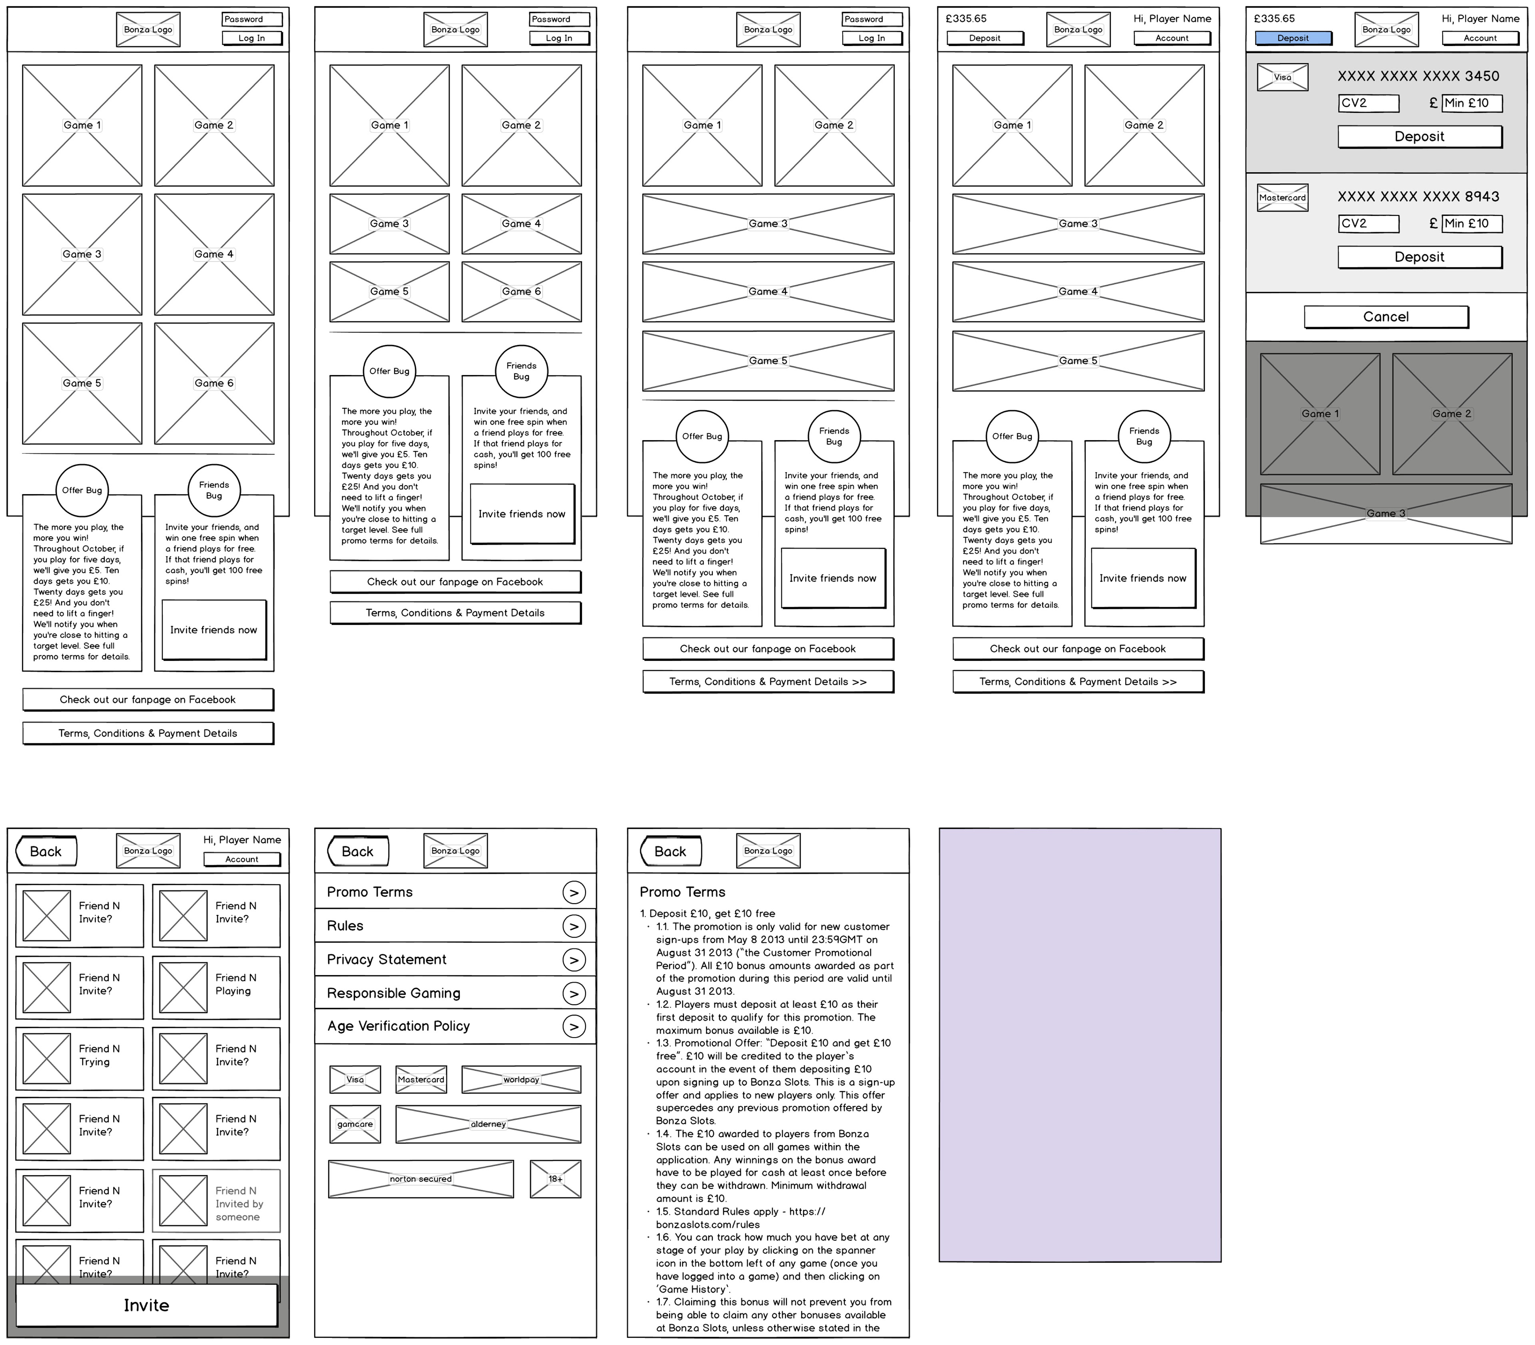Open the worldpay payment logo
Image resolution: width=1535 pixels, height=1345 pixels.
pos(521,1079)
